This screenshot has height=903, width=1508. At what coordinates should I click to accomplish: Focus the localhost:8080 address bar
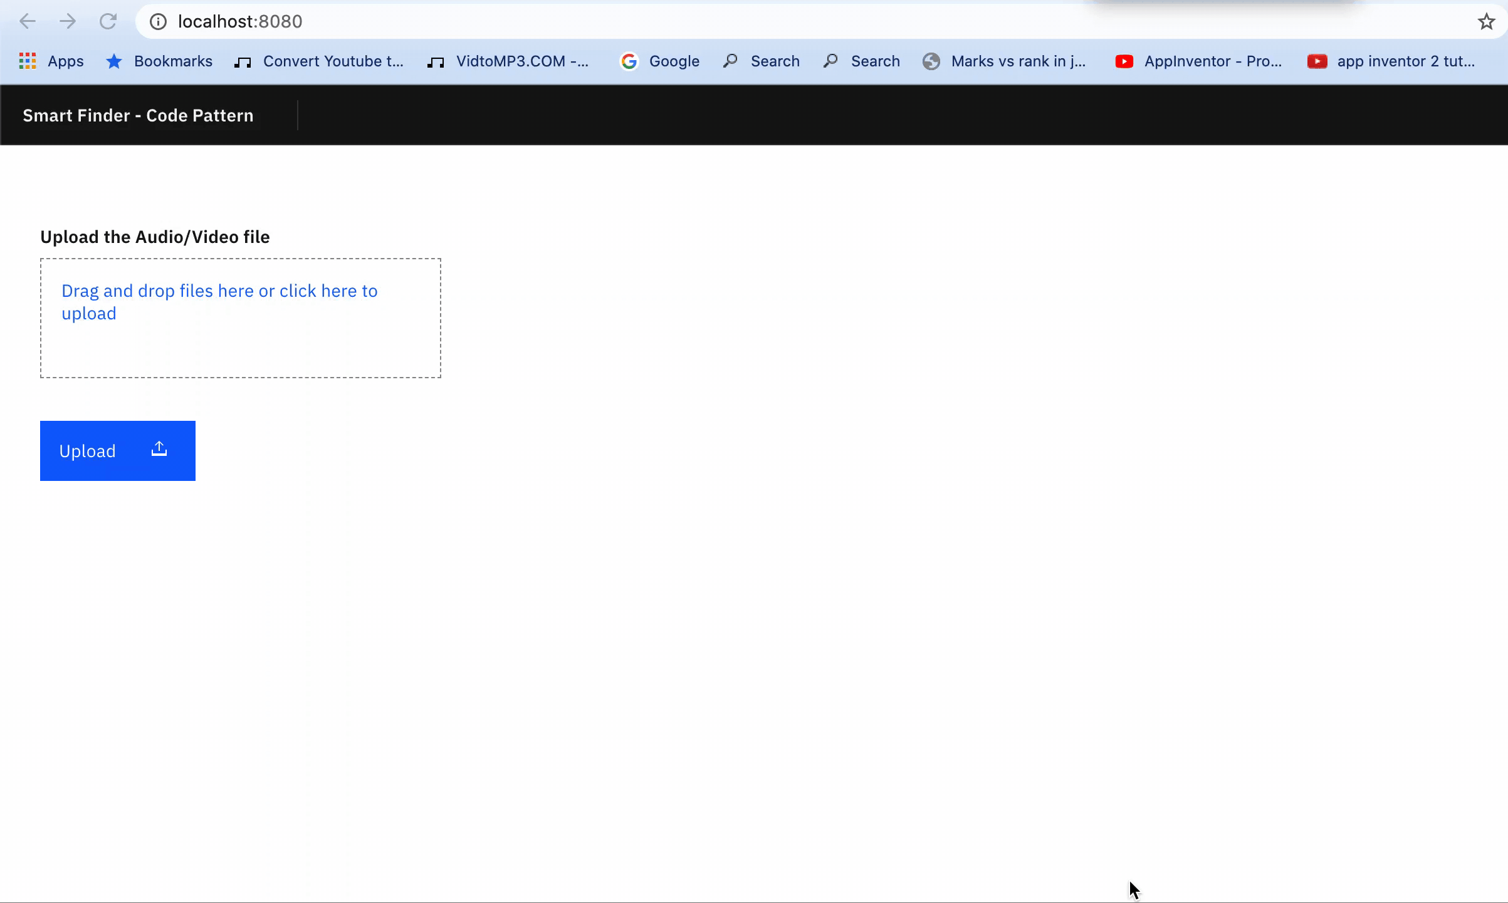tap(752, 22)
